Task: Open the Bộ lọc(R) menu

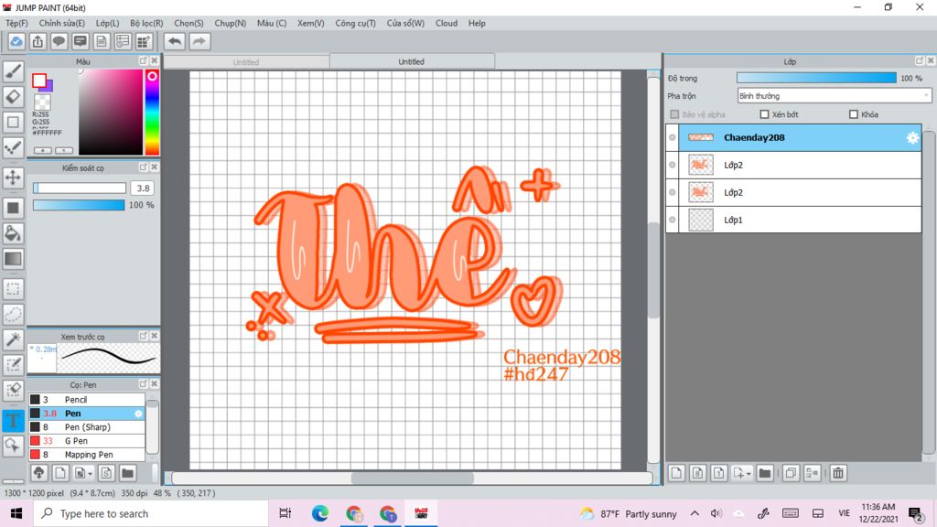Action: [146, 23]
